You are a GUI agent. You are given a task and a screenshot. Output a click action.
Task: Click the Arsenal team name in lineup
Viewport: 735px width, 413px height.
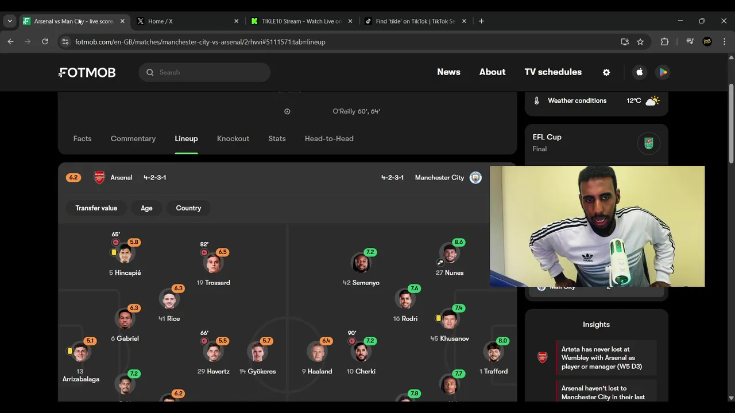point(121,178)
